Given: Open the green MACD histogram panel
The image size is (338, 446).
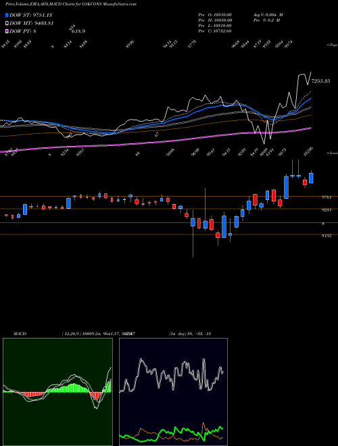Looking at the screenshot, I should 57,392.
